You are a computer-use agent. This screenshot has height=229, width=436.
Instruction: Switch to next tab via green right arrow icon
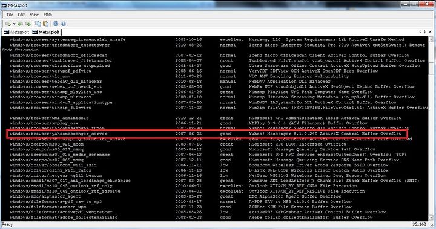[28, 24]
